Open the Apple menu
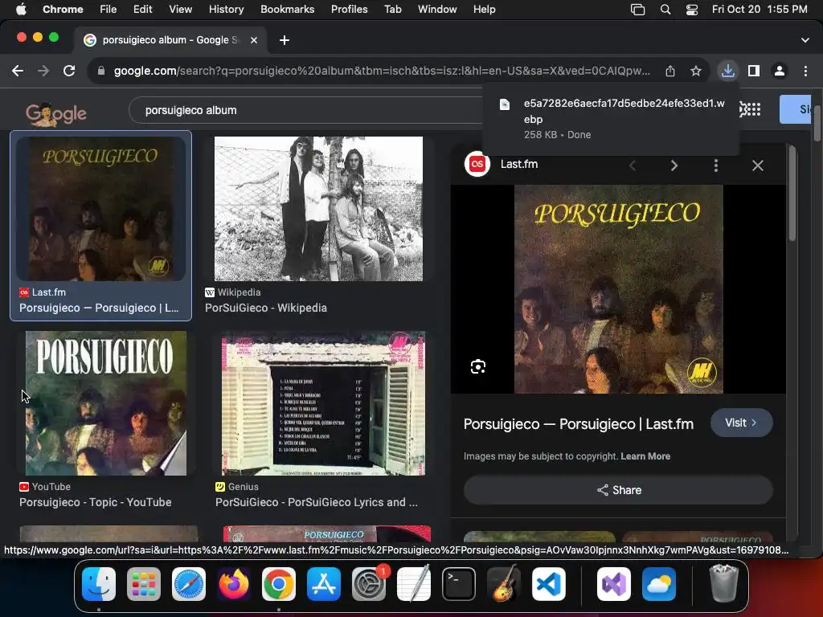 point(21,10)
